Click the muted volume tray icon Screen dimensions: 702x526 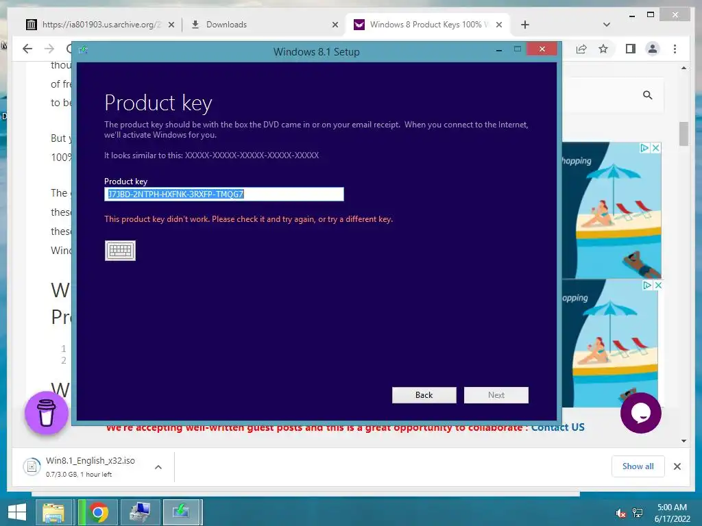tap(620, 513)
